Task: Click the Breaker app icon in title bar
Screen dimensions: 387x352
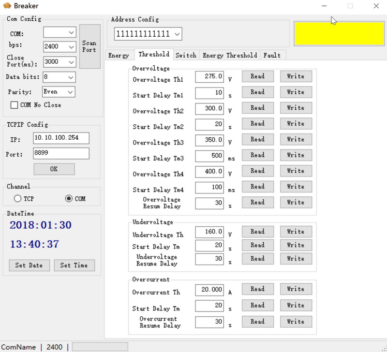Action: [x=6, y=6]
